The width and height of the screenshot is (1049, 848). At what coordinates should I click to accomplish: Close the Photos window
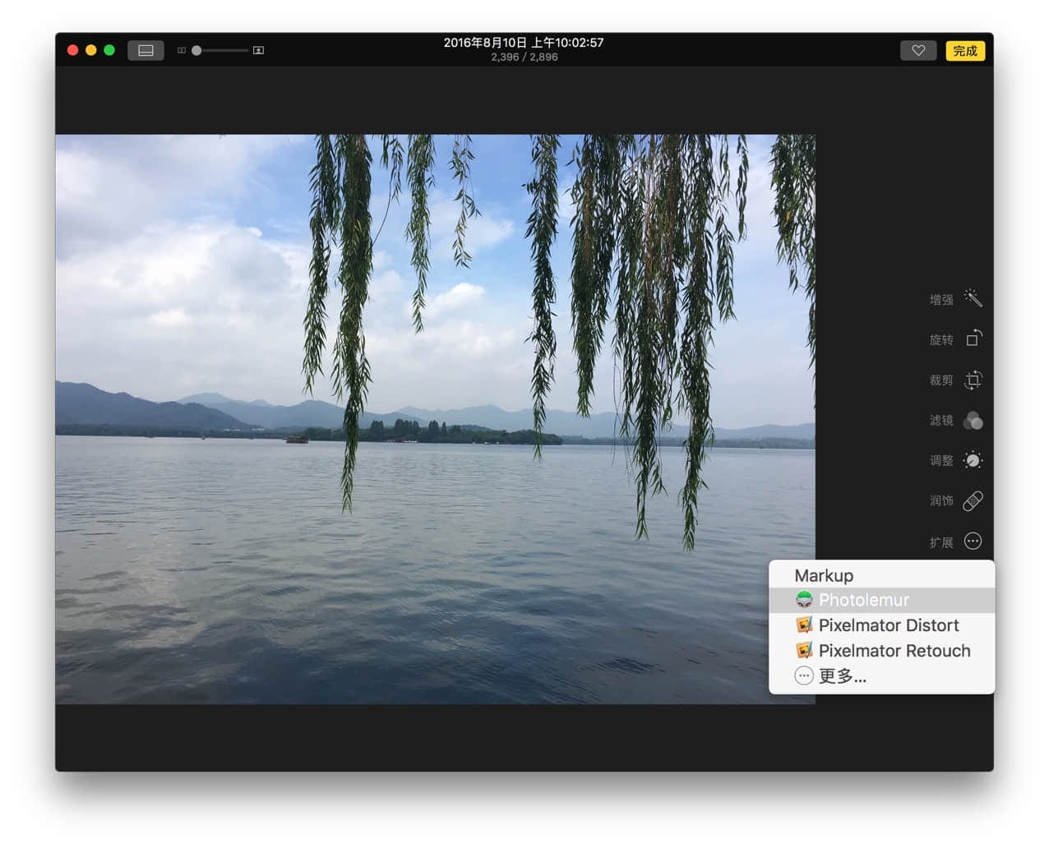click(72, 50)
